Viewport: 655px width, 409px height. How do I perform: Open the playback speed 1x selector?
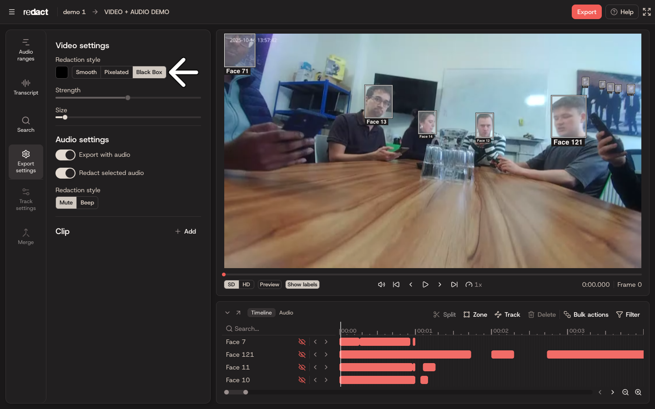coord(474,284)
